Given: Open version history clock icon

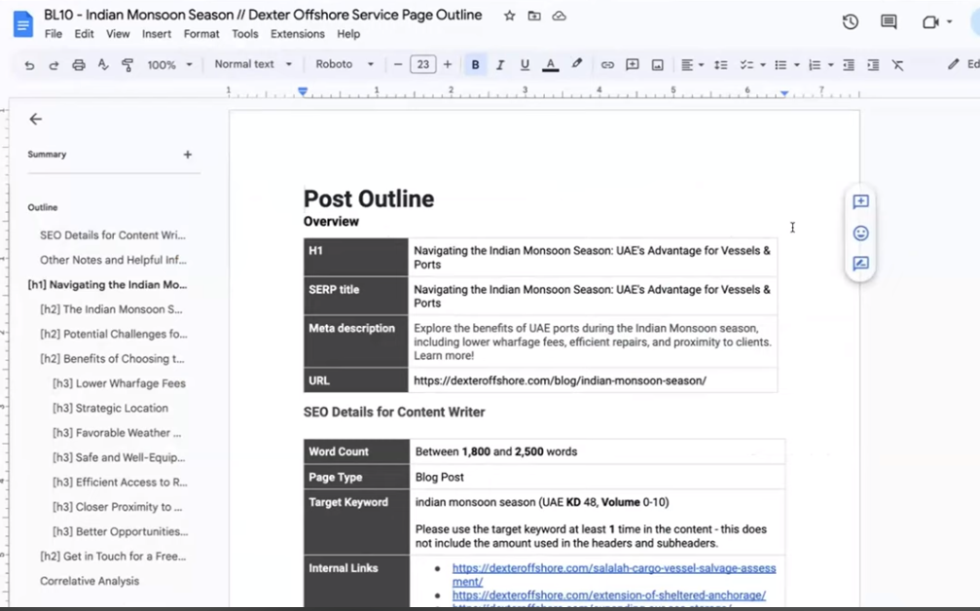Looking at the screenshot, I should click(850, 21).
